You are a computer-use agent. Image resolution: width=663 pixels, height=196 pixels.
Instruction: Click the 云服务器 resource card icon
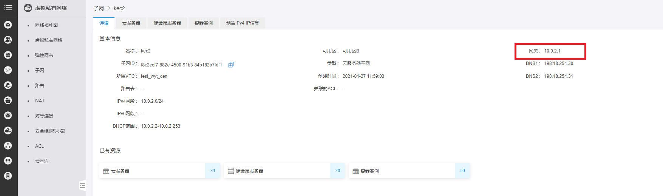[x=106, y=171]
